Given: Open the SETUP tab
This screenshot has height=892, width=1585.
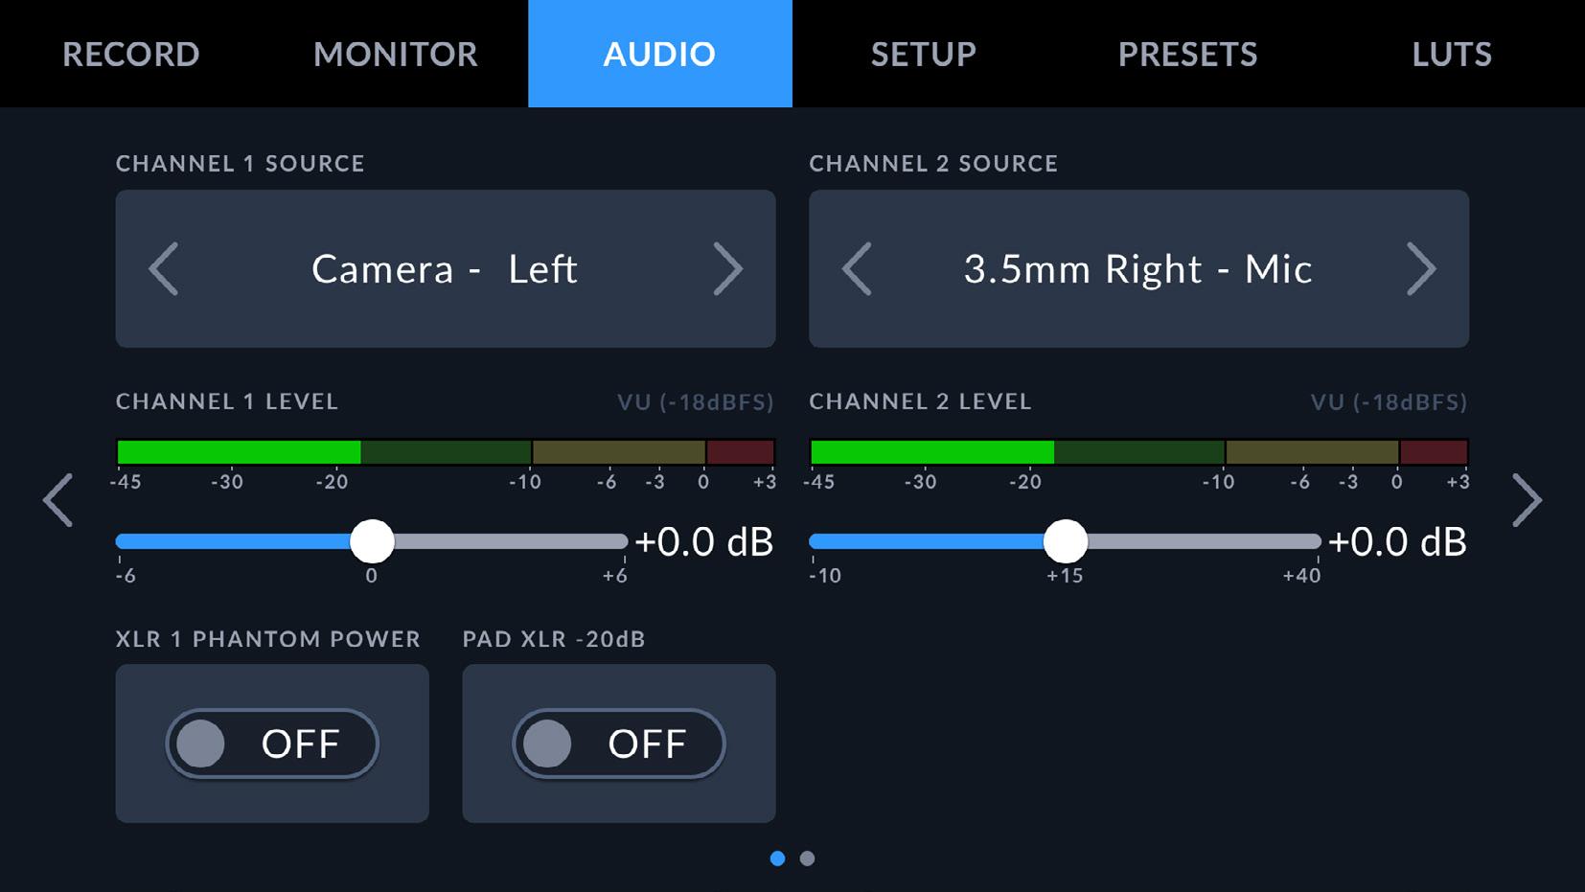Looking at the screenshot, I should [924, 54].
